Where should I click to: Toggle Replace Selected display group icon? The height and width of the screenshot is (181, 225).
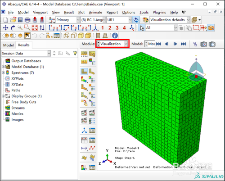(6, 36)
